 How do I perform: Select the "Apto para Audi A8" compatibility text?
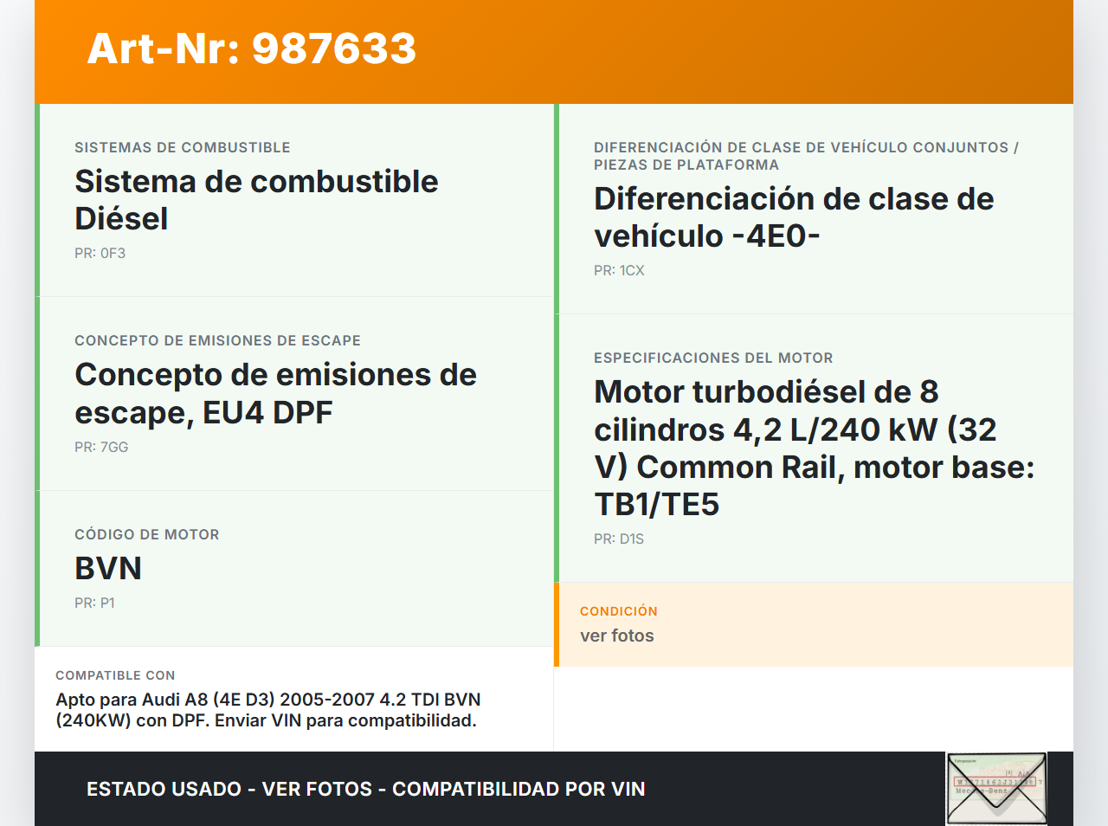(268, 710)
